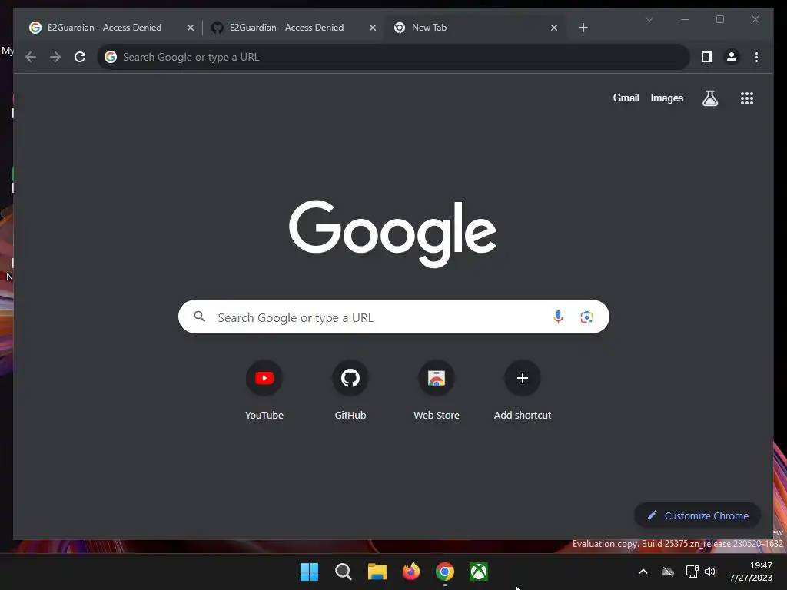
Task: Show hidden system tray icons chevron
Action: (643, 572)
